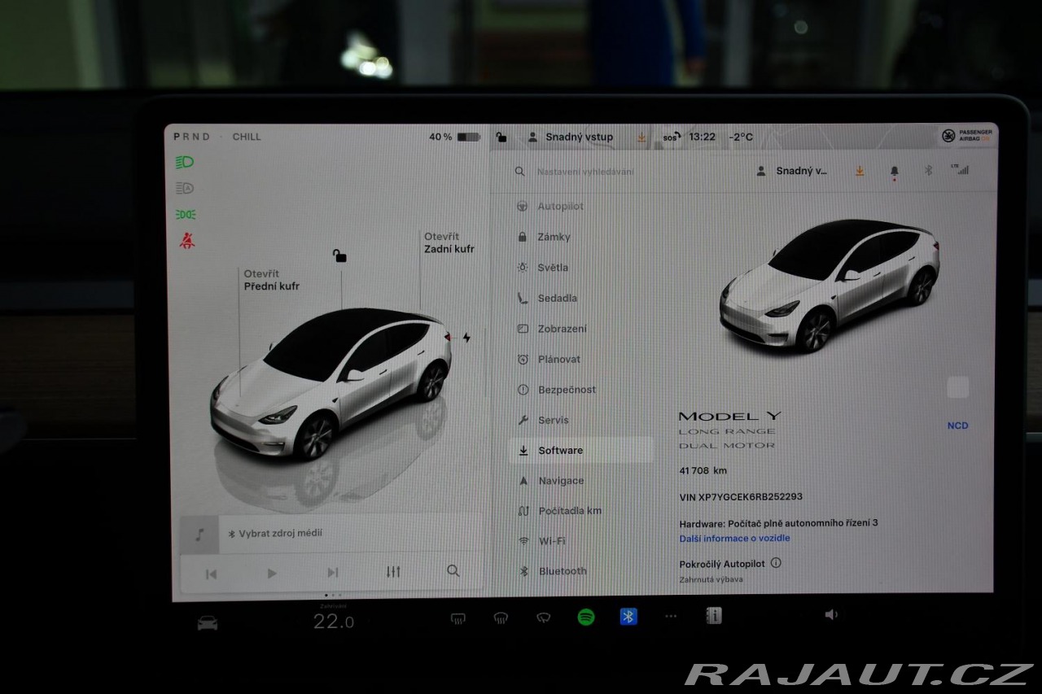Tap the blue Bluetooth app icon in the dock
The width and height of the screenshot is (1042, 694).
point(628,617)
